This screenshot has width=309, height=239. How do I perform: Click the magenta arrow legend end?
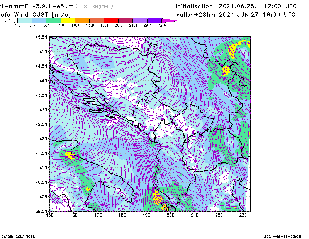[x=169, y=20]
